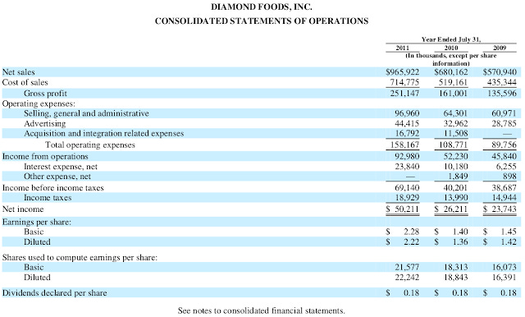Select net income $ 23,743
Image resolution: width=525 pixels, height=317 pixels.
point(500,209)
